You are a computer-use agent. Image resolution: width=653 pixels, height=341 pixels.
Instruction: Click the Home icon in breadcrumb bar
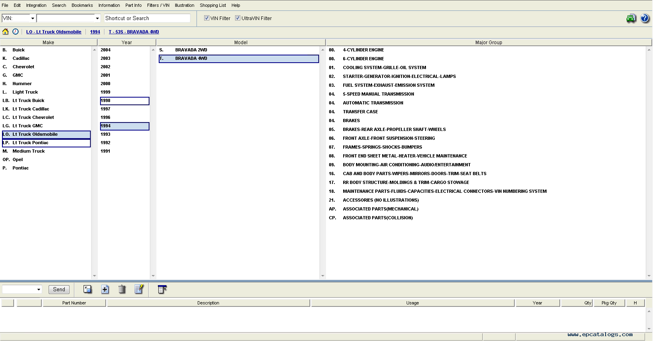click(x=6, y=32)
